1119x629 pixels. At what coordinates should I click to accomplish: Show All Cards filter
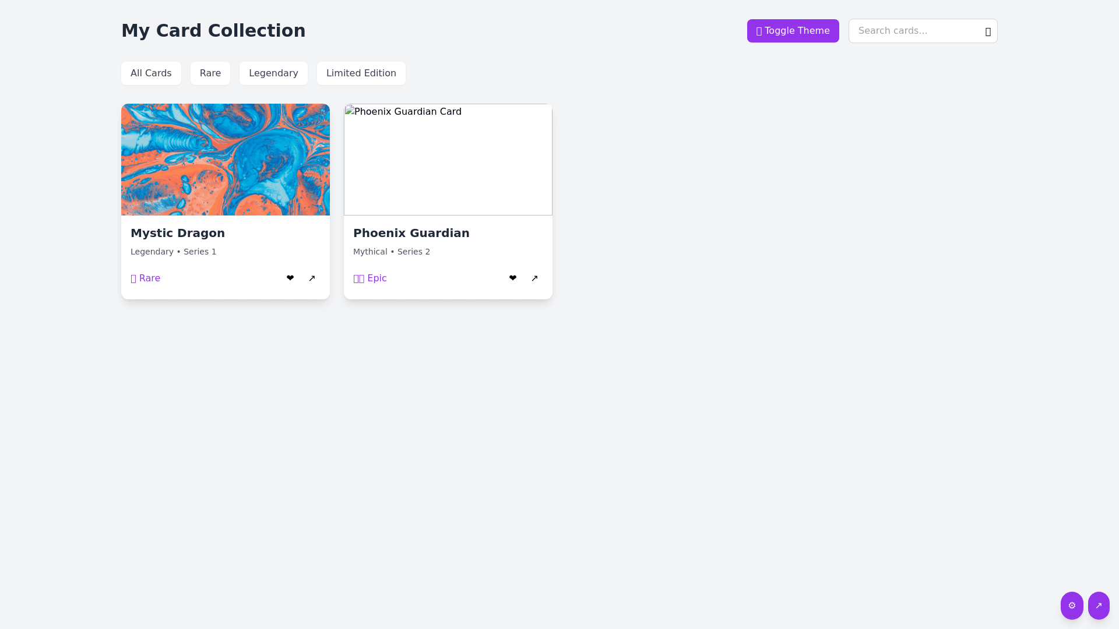tap(151, 73)
